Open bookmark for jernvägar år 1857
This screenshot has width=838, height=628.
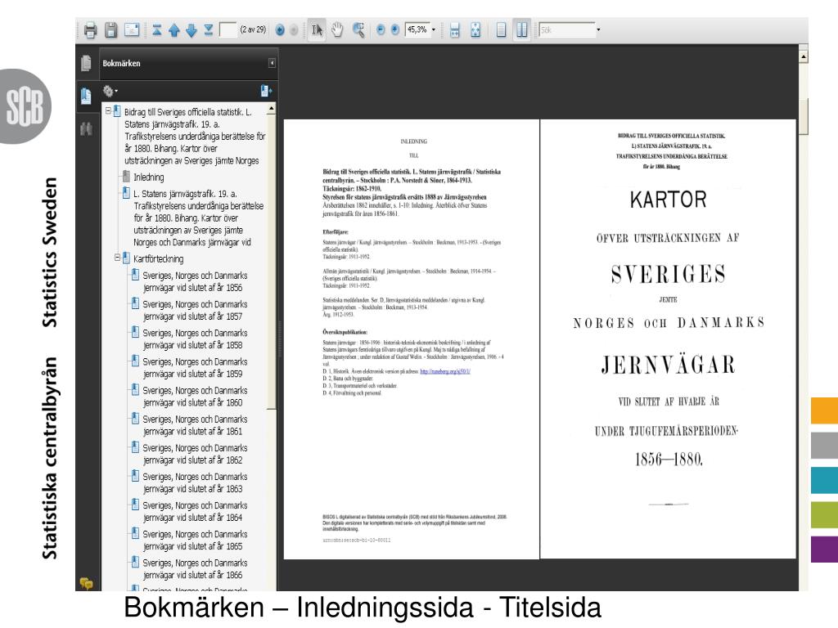click(x=195, y=310)
